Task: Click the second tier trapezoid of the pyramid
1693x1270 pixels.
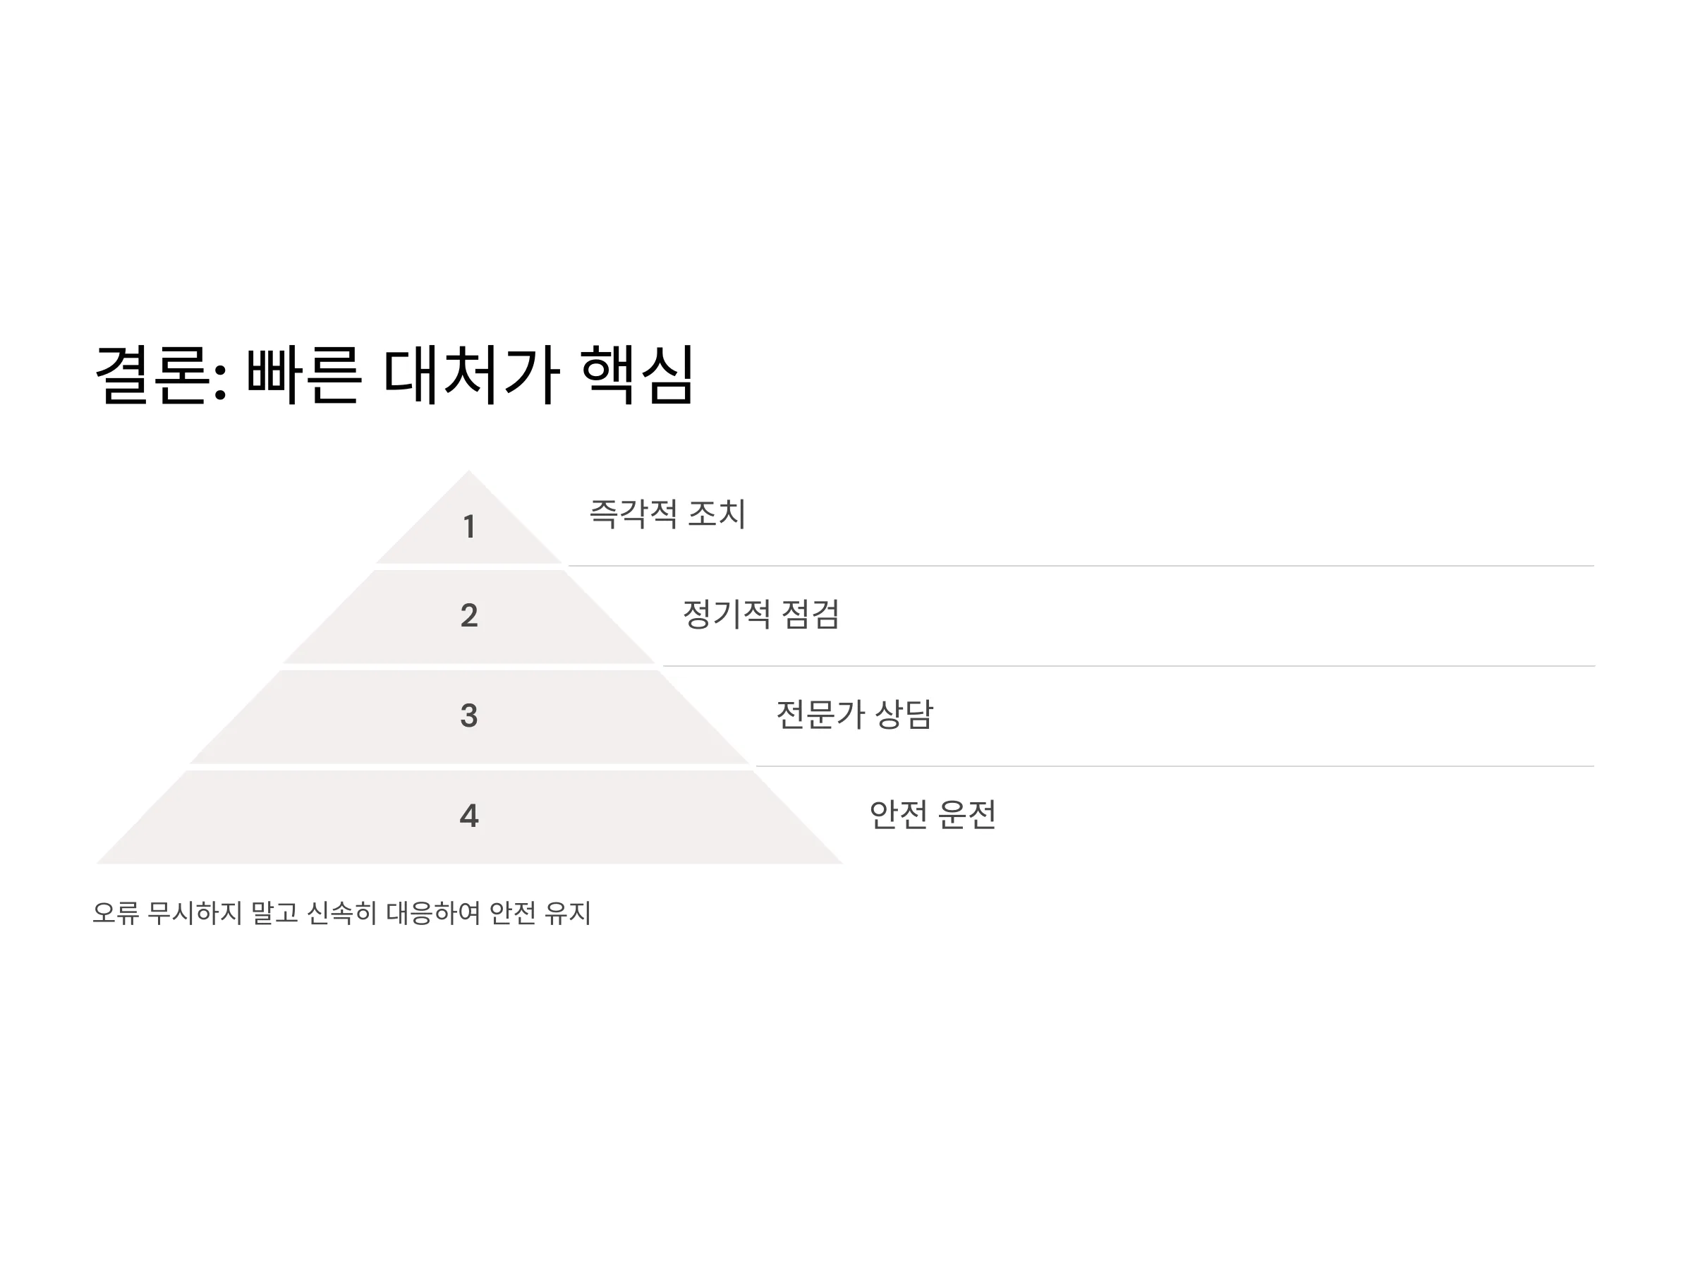Action: pos(469,617)
